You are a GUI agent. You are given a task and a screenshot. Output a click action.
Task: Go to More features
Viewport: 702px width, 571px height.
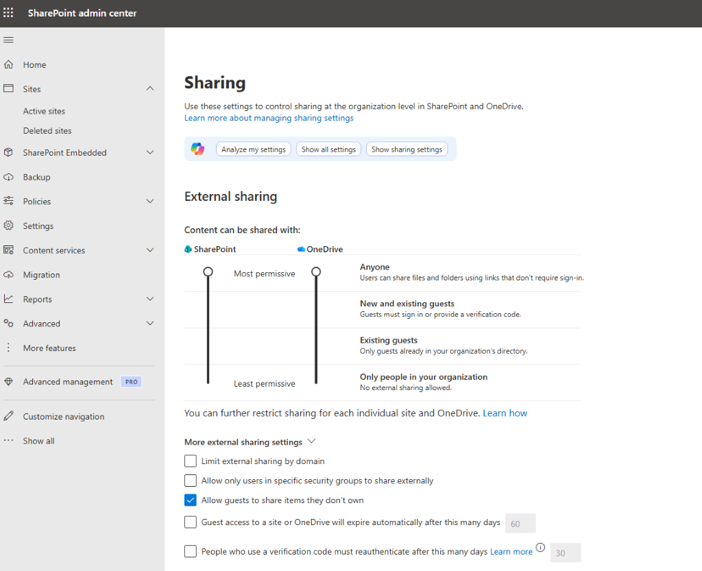[x=49, y=348]
